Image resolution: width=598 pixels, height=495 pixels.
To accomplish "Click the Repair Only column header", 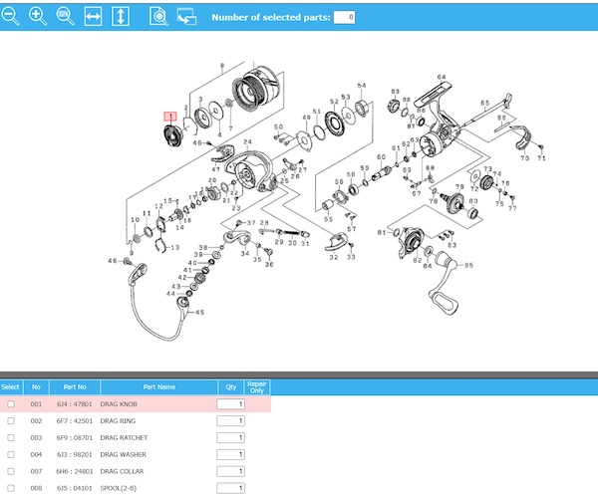I will pos(257,386).
